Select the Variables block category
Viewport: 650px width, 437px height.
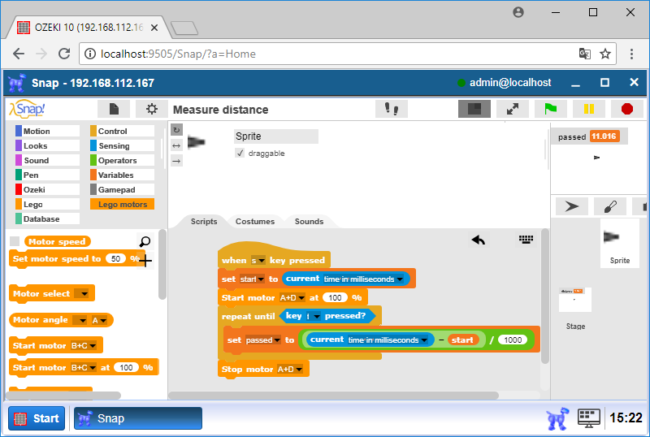(122, 175)
